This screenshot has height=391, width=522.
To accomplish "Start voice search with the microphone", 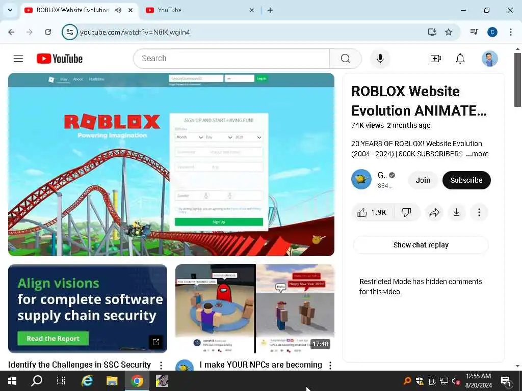I will pyautogui.click(x=380, y=59).
